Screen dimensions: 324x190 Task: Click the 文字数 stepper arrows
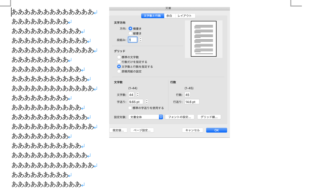[x=138, y=95]
